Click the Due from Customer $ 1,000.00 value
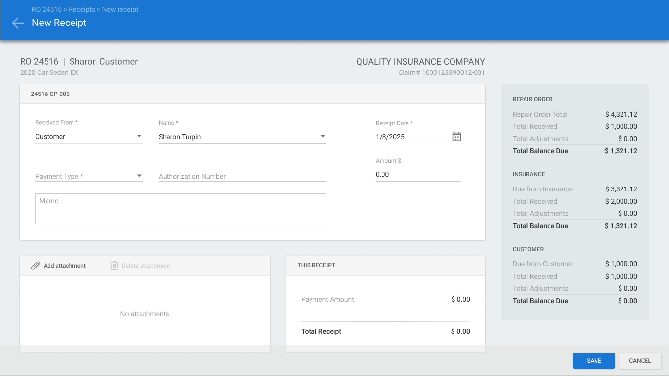The height and width of the screenshot is (376, 669). pos(621,264)
